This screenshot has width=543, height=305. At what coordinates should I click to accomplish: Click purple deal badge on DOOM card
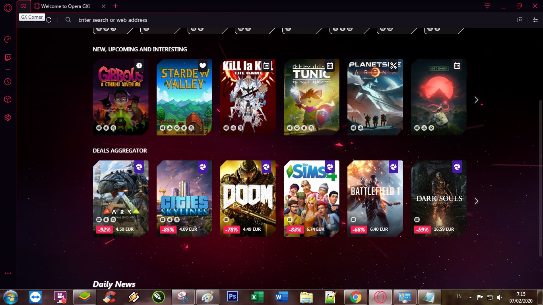coord(266,167)
